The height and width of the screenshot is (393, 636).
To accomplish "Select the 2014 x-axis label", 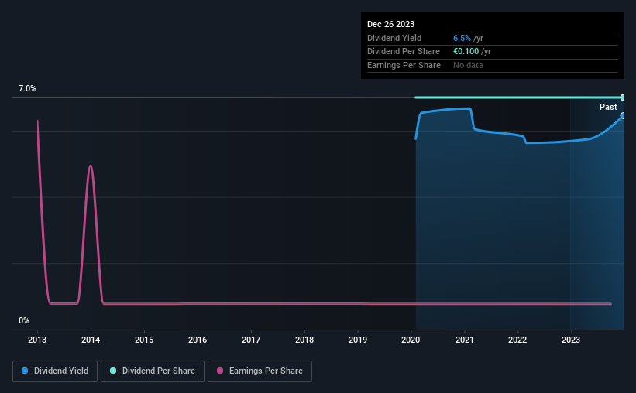I will pos(91,340).
